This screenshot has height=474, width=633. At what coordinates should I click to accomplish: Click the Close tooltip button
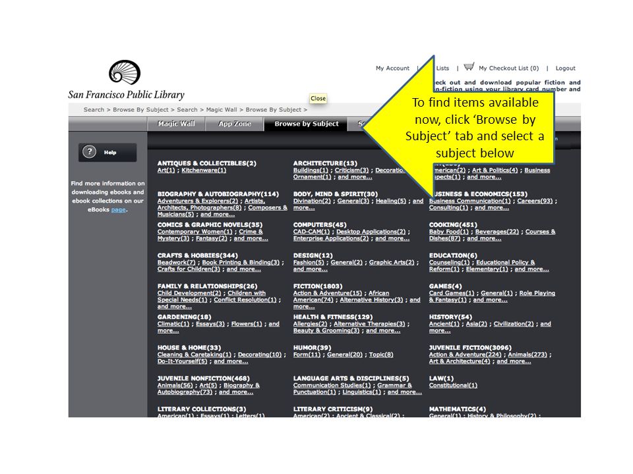coord(318,98)
